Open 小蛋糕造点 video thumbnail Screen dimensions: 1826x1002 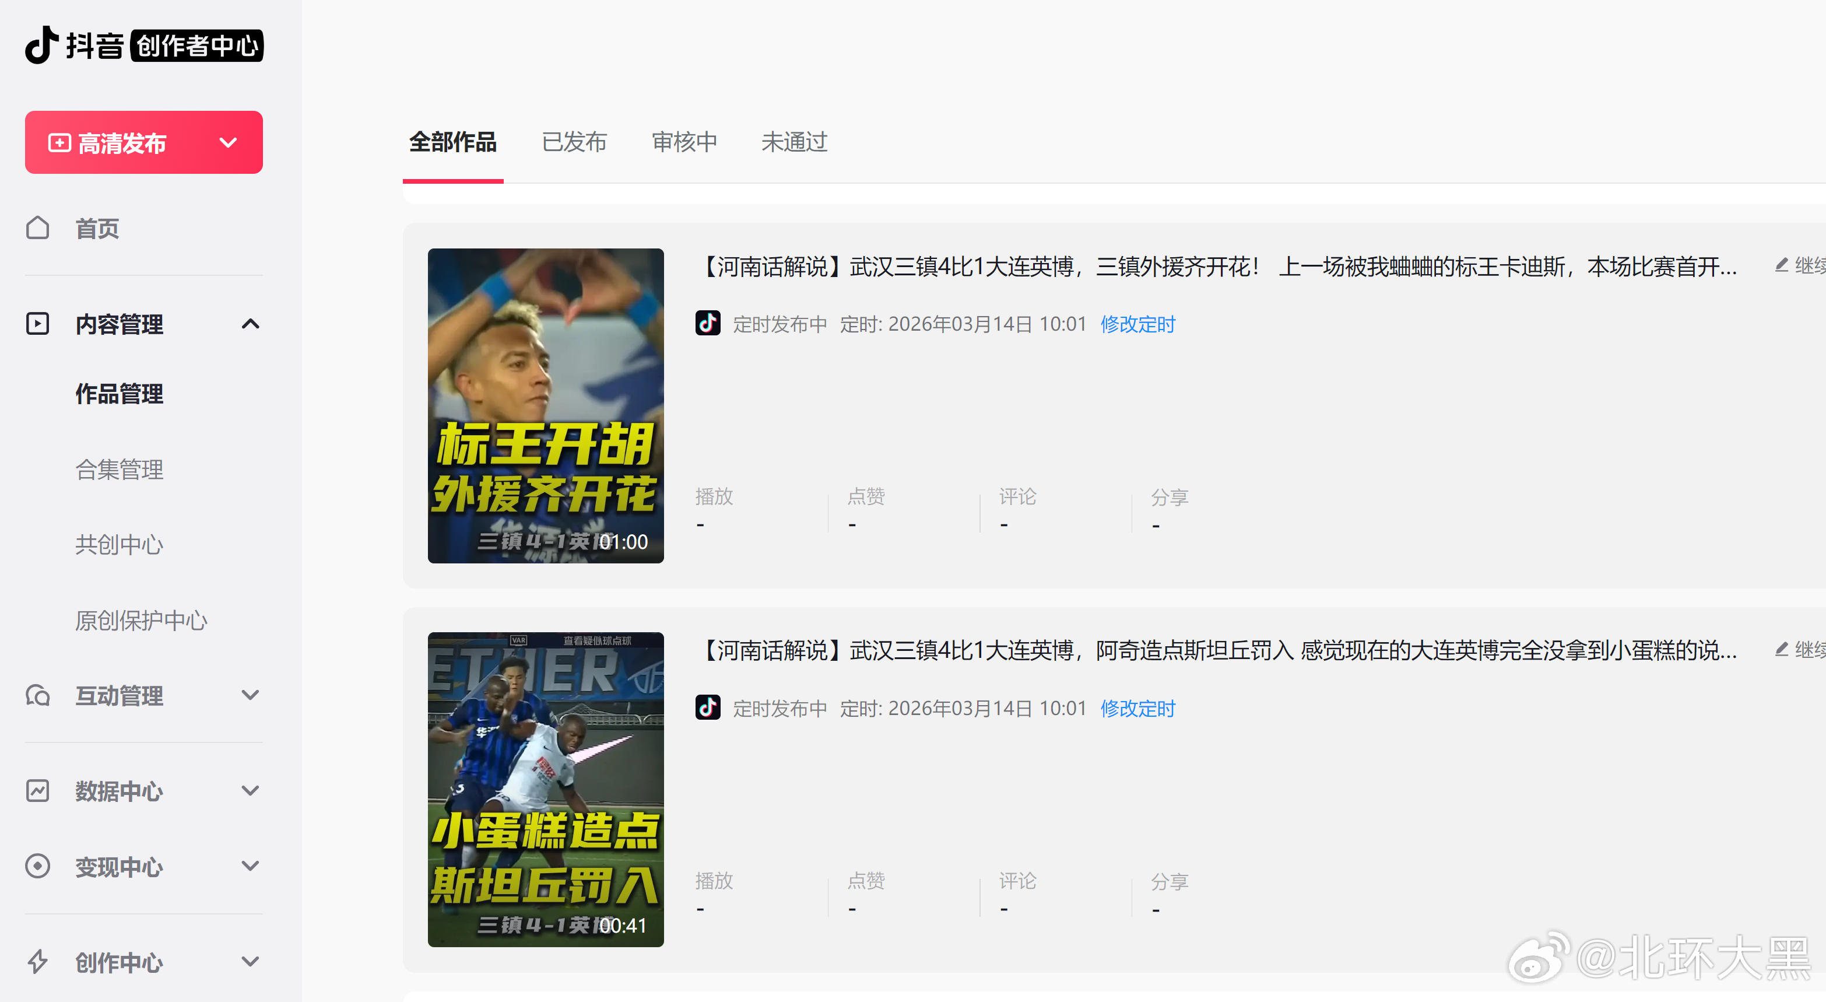(x=545, y=789)
